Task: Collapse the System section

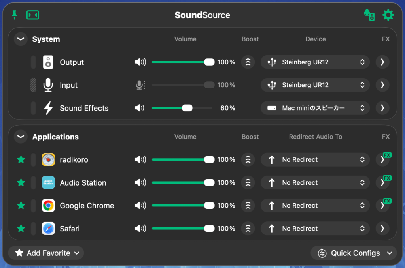Action: [21, 39]
